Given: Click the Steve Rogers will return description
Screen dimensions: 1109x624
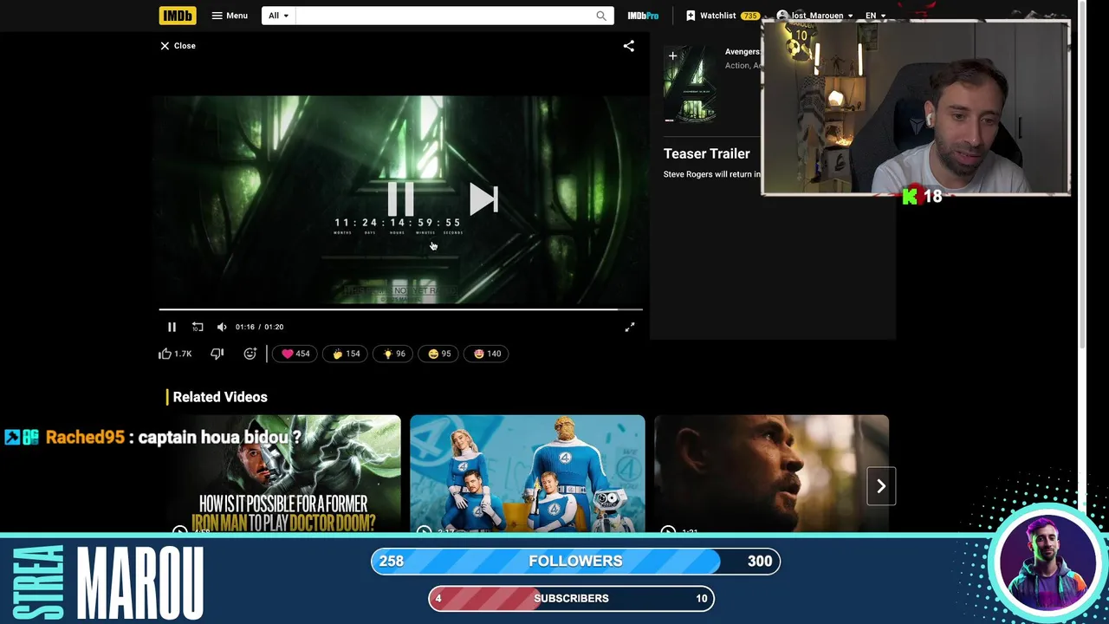Looking at the screenshot, I should [713, 174].
